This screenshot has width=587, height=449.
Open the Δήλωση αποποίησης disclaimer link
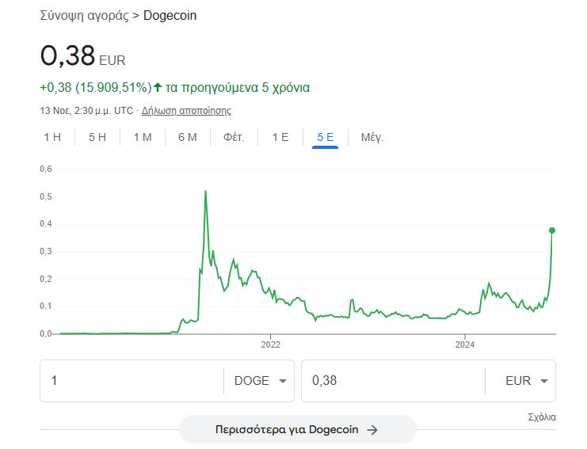[186, 111]
